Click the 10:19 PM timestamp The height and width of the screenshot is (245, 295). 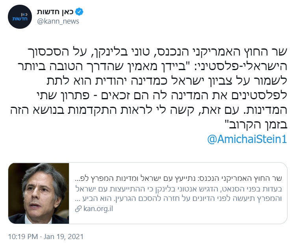pos(23,237)
